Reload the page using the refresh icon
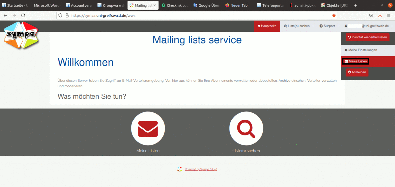The image size is (395, 187). 23,15
